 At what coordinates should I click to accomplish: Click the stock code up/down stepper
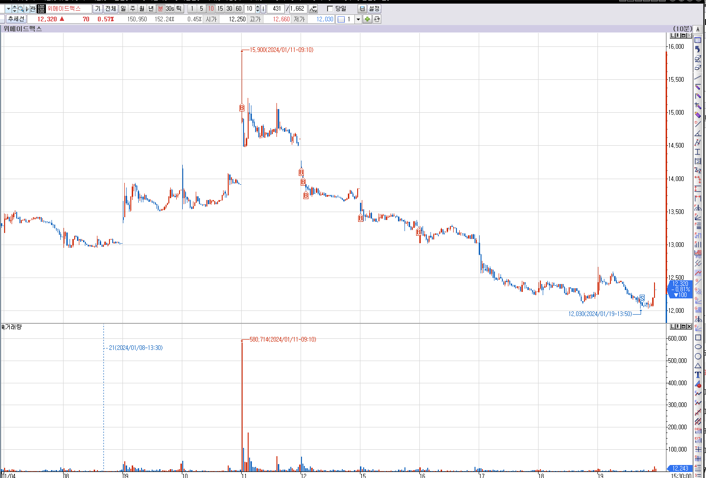point(14,9)
